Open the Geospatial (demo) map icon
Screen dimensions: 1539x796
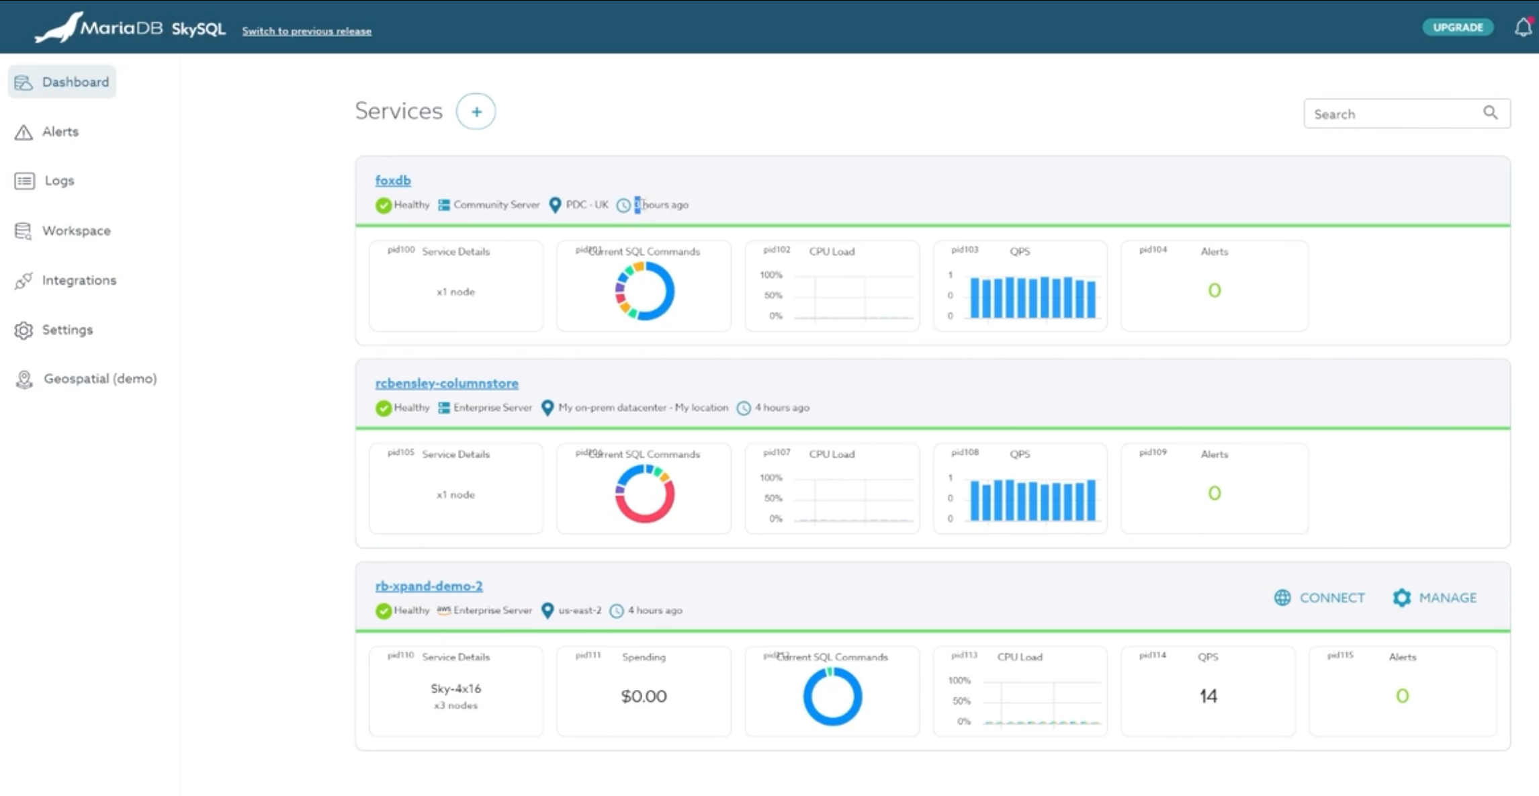[25, 379]
